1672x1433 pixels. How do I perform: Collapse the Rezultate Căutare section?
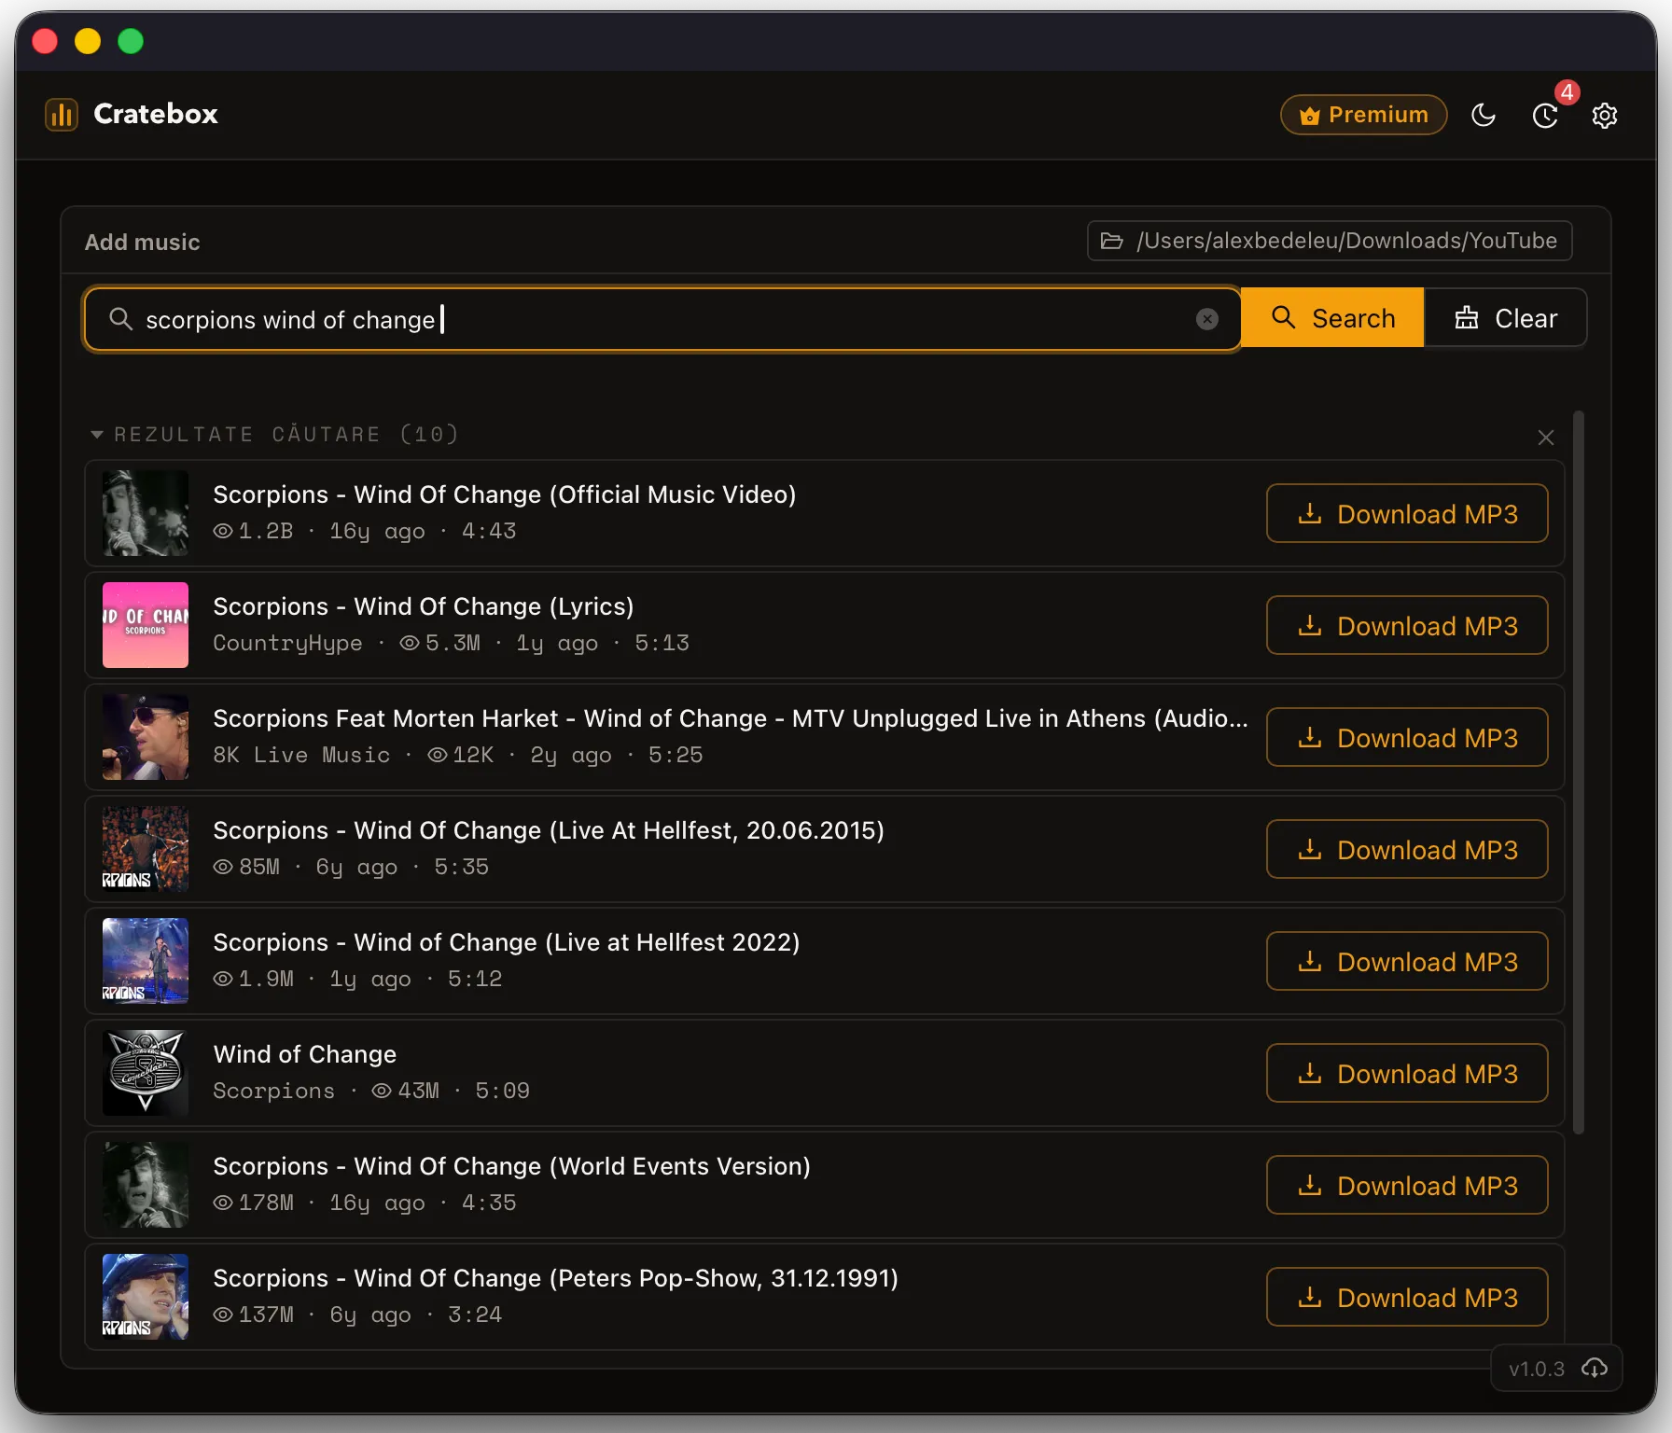[x=96, y=435]
